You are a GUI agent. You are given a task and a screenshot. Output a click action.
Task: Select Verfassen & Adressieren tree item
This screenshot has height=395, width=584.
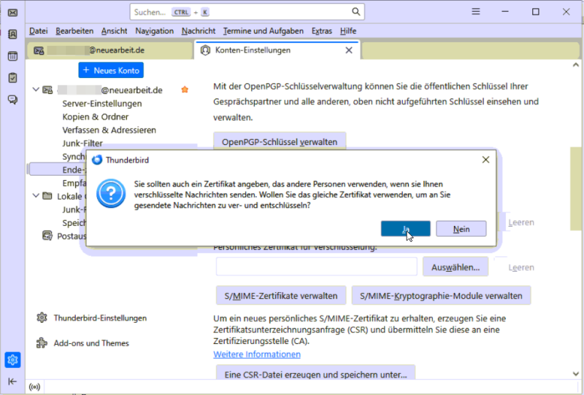point(109,130)
